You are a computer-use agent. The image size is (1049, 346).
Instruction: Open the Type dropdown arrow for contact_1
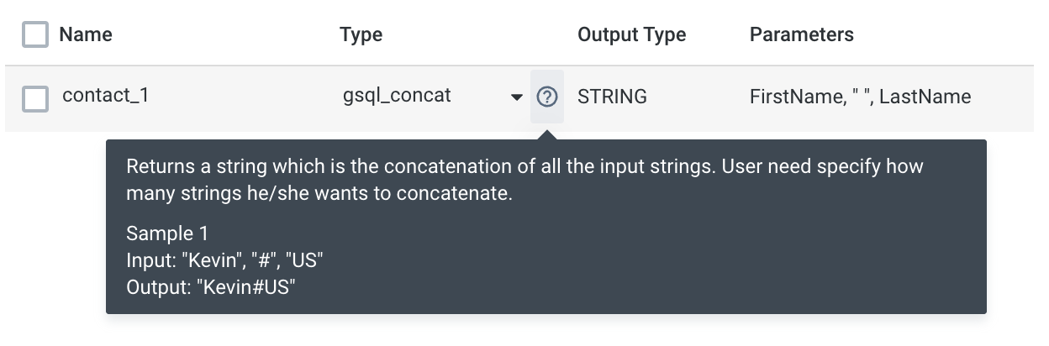click(x=516, y=97)
